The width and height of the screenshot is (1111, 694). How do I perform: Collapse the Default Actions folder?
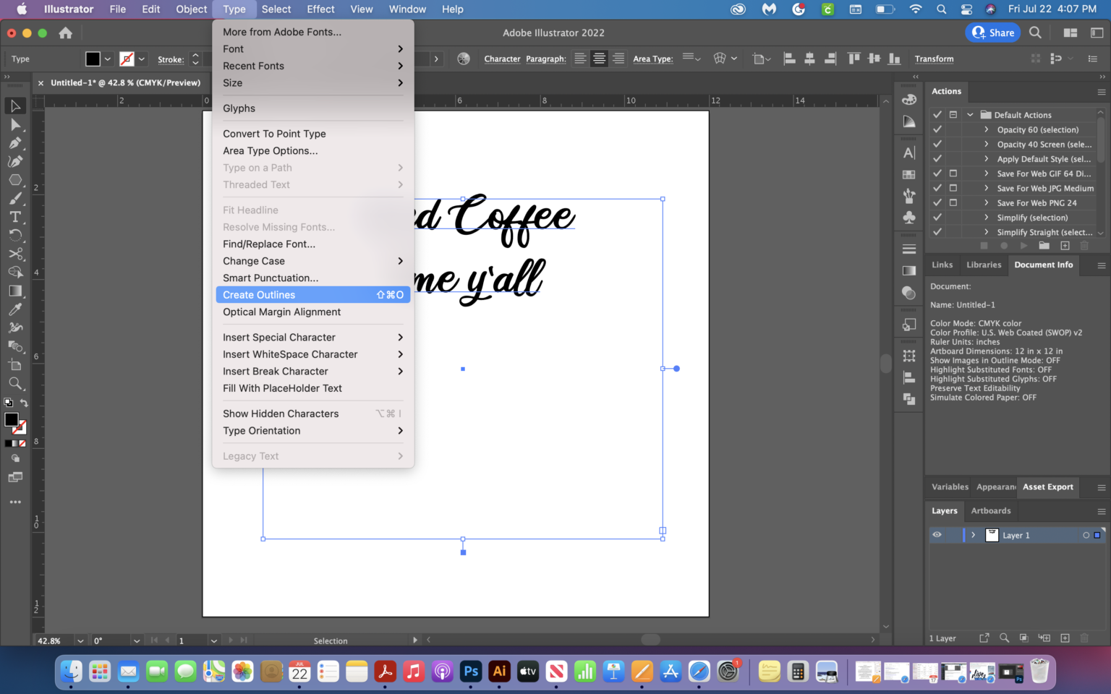click(970, 114)
